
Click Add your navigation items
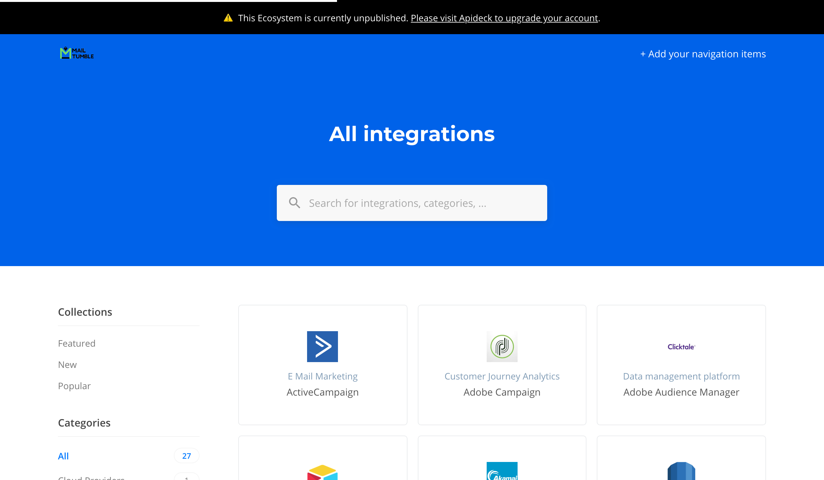point(703,54)
